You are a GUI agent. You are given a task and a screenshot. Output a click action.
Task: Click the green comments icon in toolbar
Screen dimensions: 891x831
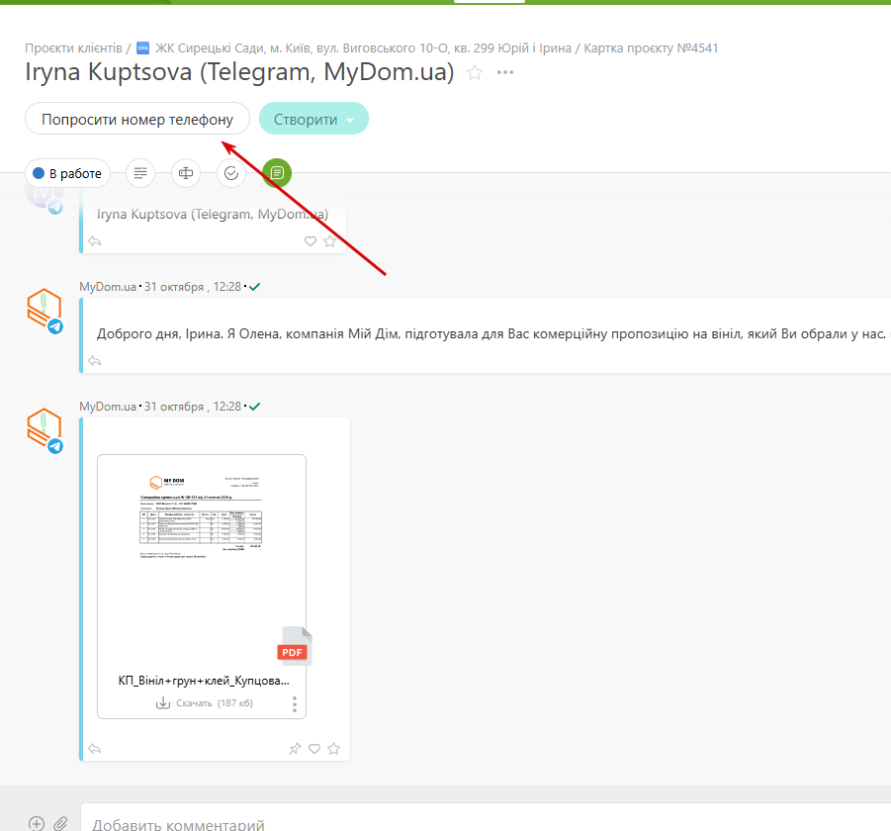(x=277, y=173)
